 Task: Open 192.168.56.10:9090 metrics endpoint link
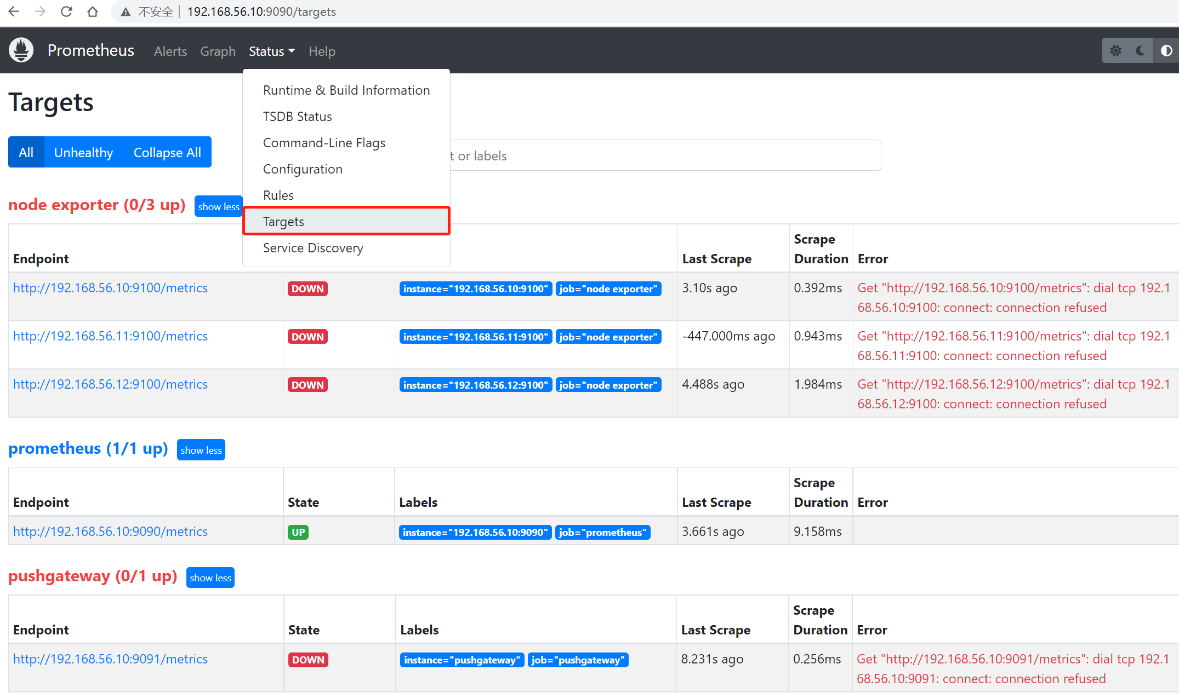tap(110, 532)
